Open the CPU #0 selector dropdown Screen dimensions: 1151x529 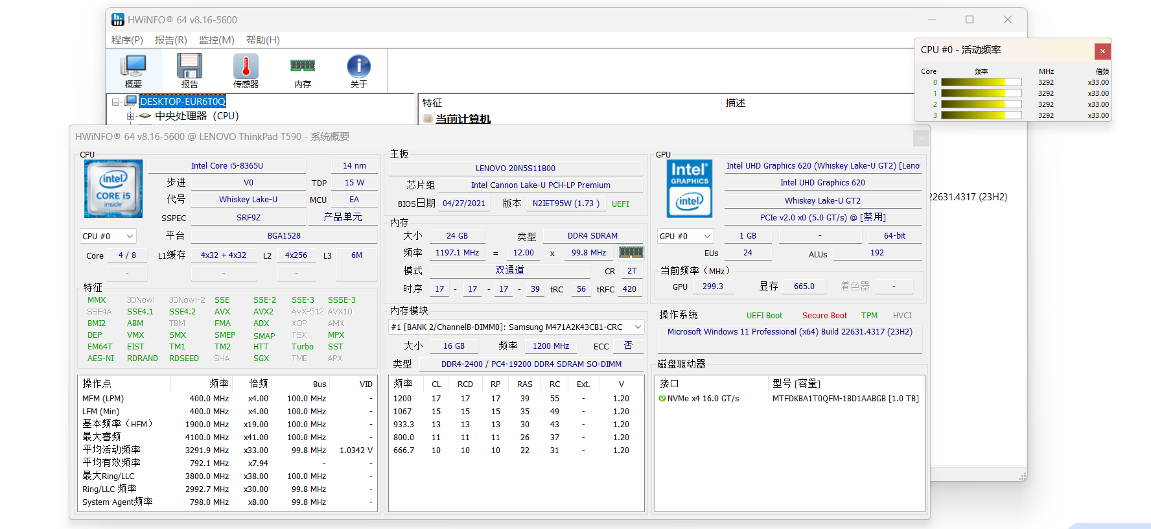[x=108, y=236]
